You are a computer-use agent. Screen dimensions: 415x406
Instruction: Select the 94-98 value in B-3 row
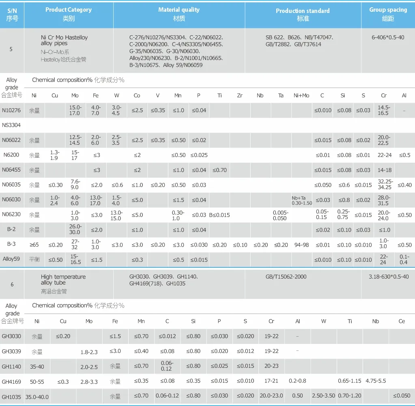coord(301,245)
